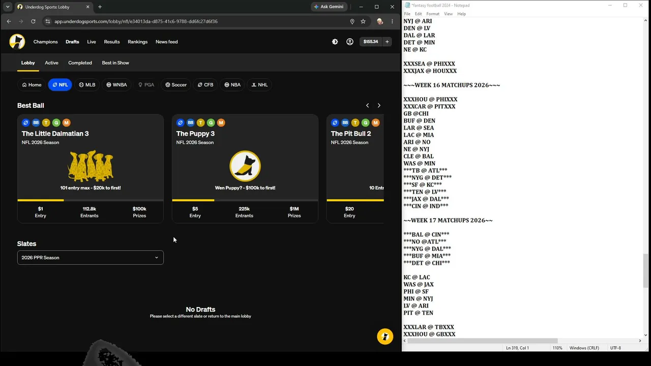Click Chrome's back arrow

point(9,21)
